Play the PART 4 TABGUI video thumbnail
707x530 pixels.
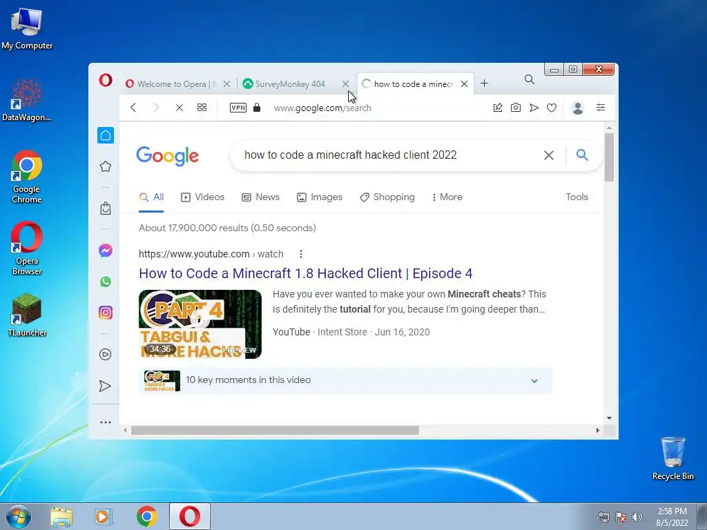pyautogui.click(x=200, y=324)
